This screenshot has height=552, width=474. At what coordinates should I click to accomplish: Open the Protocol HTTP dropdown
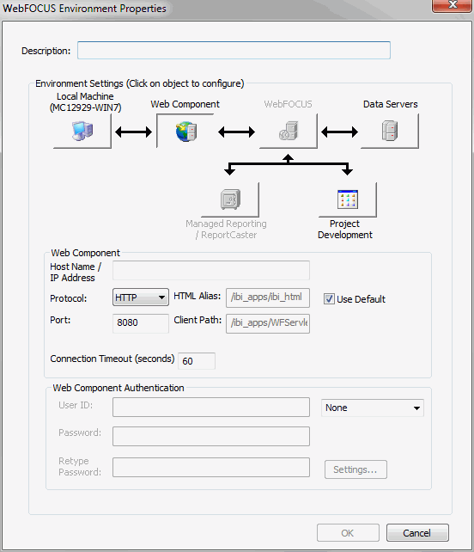(141, 297)
